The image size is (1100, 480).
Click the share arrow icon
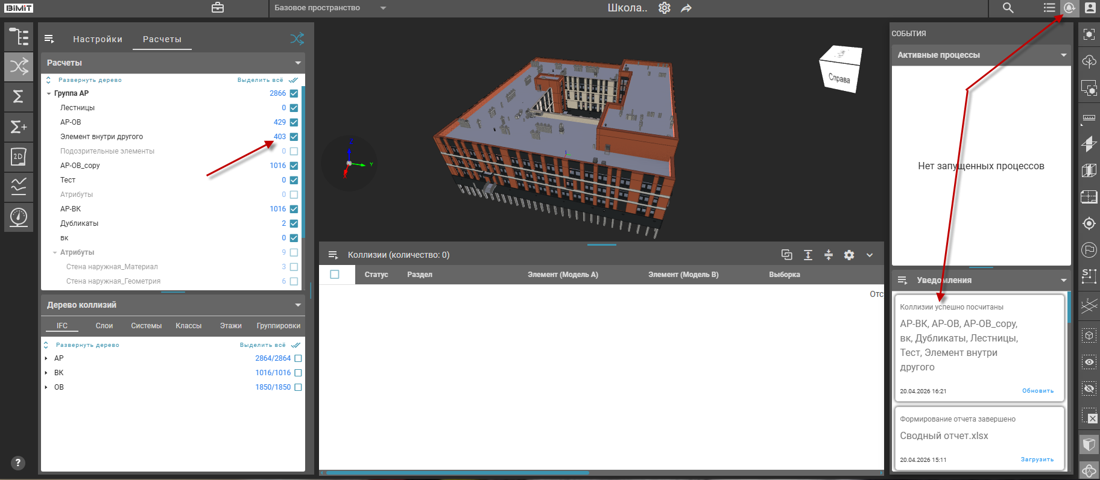click(686, 8)
